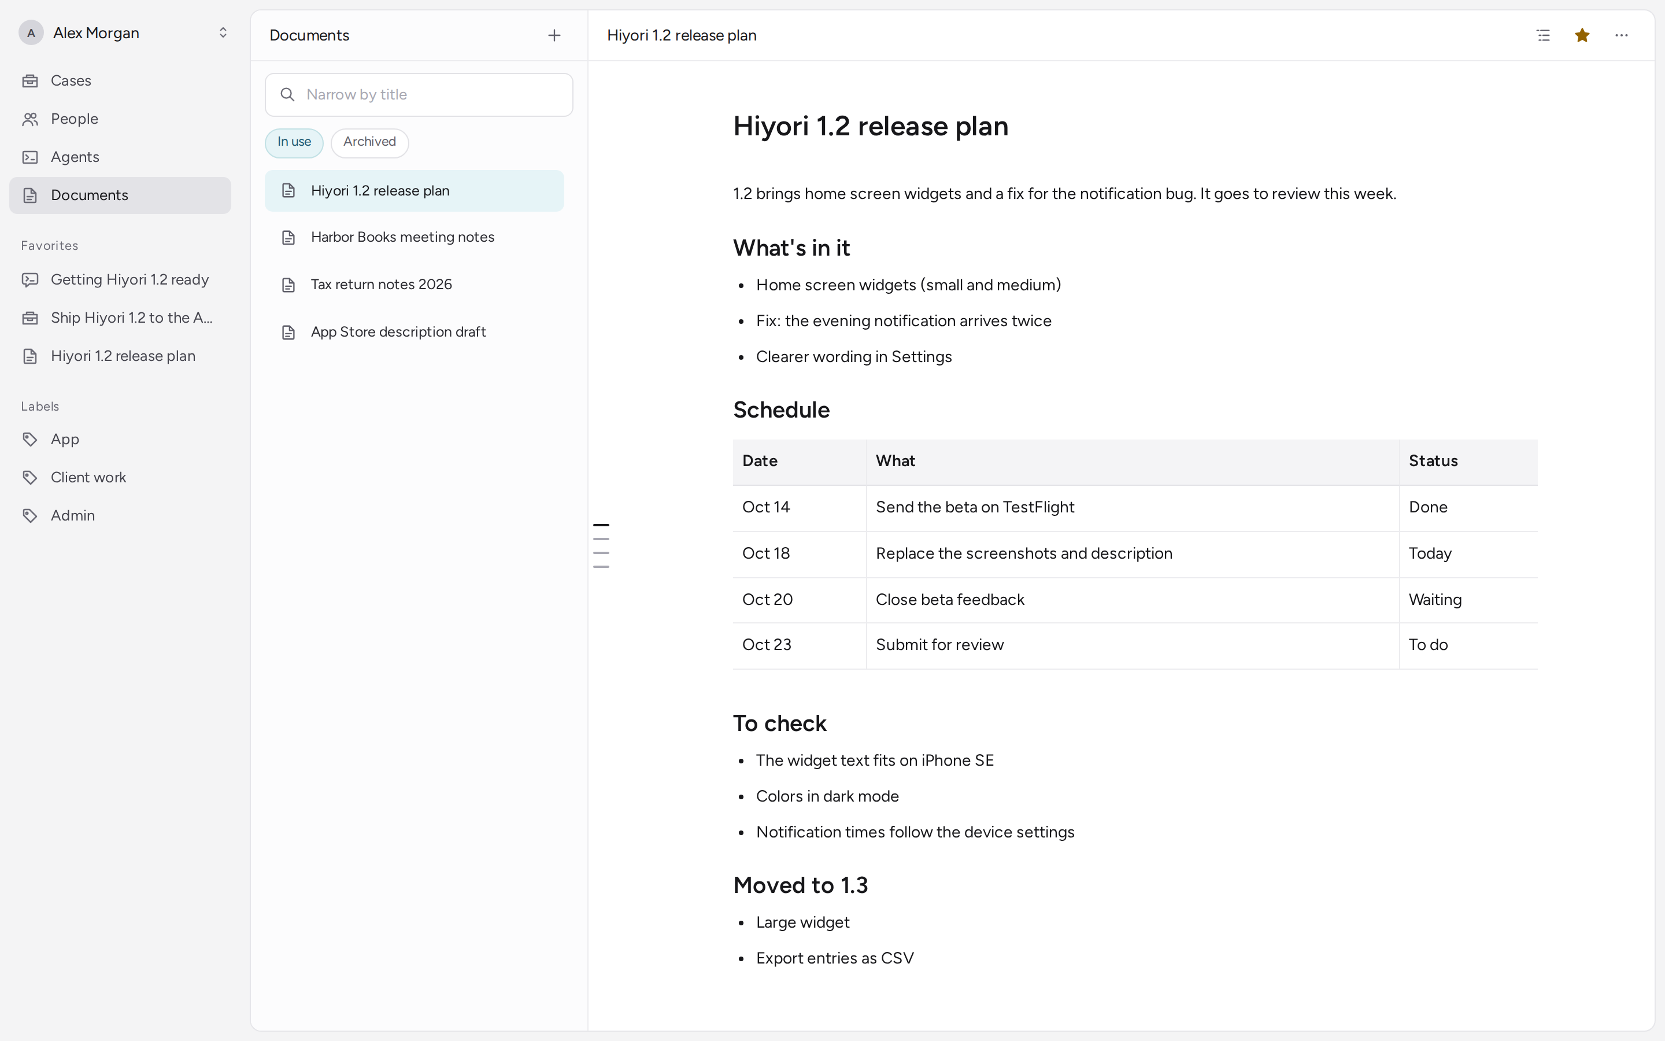Expand the Alex Morgan account switcher
1665x1041 pixels.
[x=223, y=32]
